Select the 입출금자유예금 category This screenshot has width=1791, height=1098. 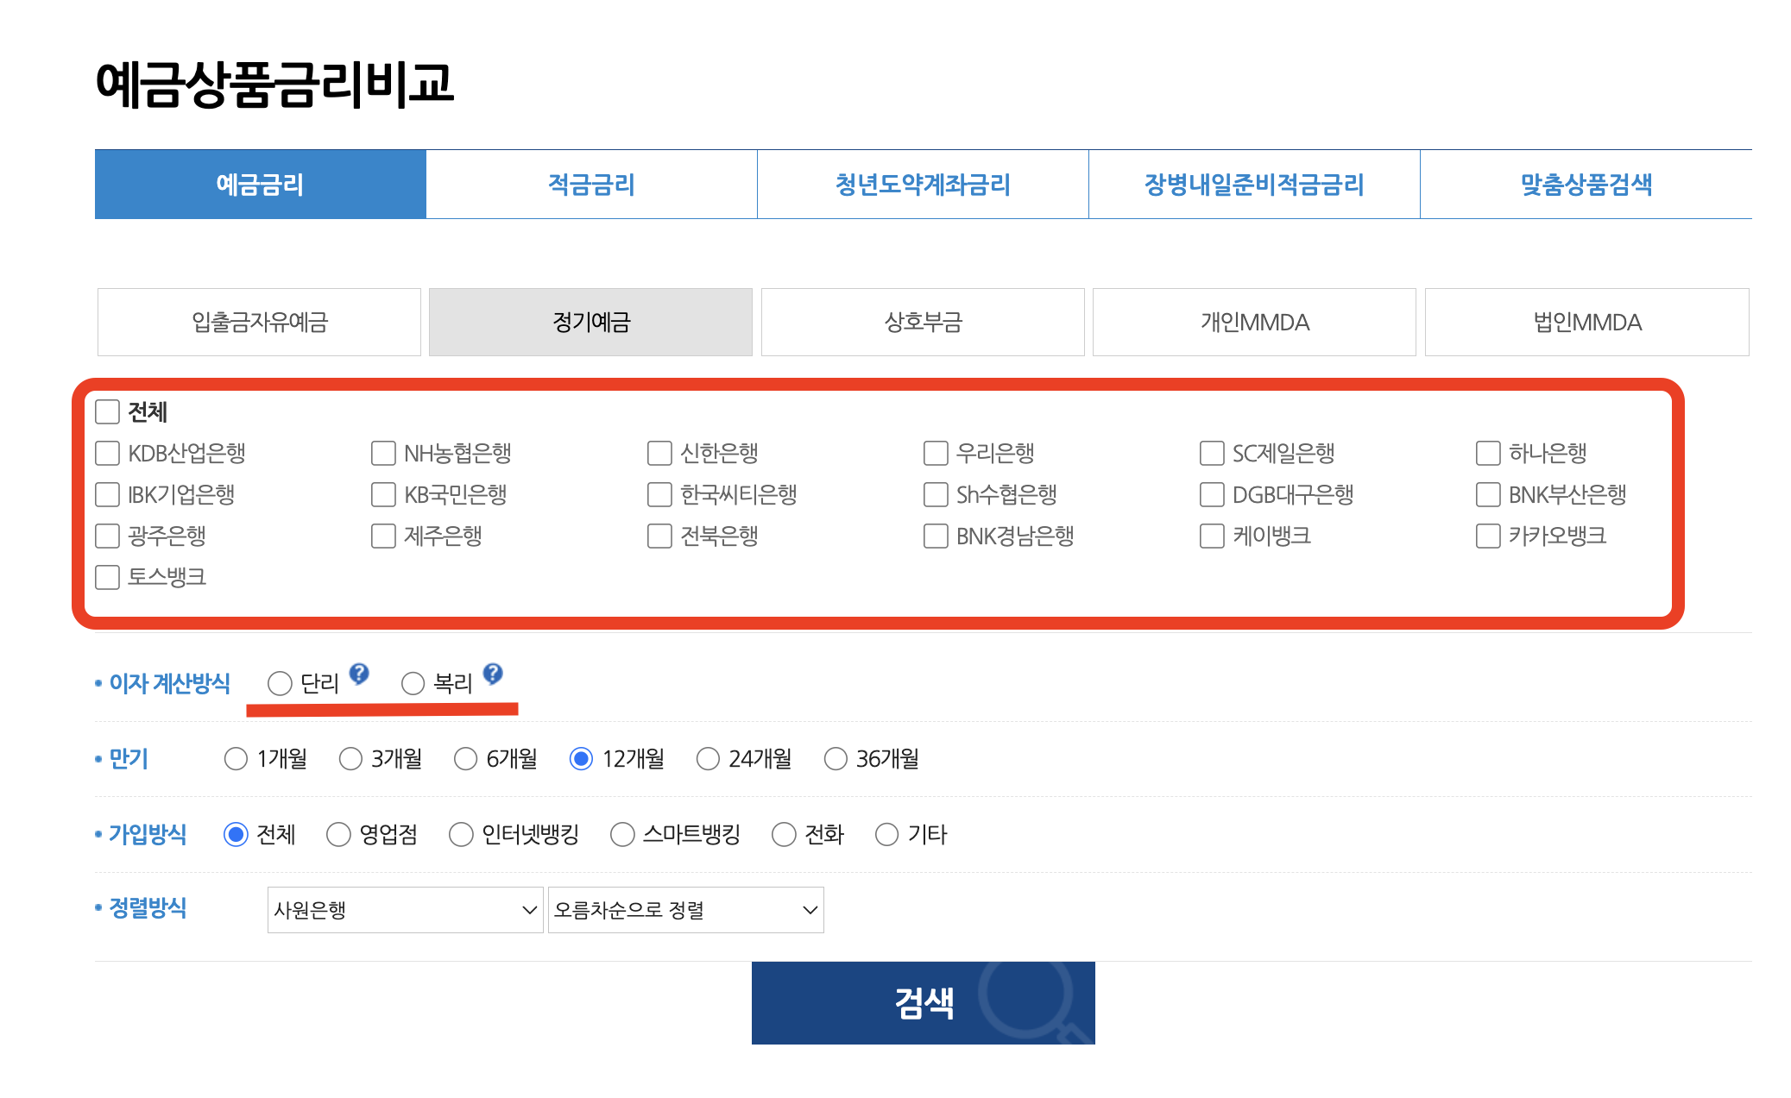(258, 322)
